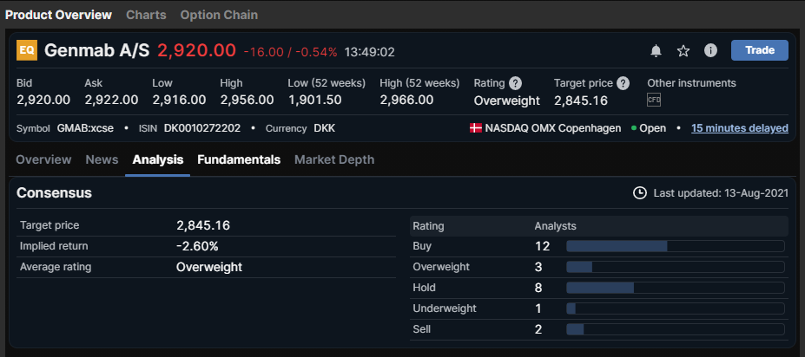Click the Rating column header in table
This screenshot has width=805, height=357.
pyautogui.click(x=428, y=226)
